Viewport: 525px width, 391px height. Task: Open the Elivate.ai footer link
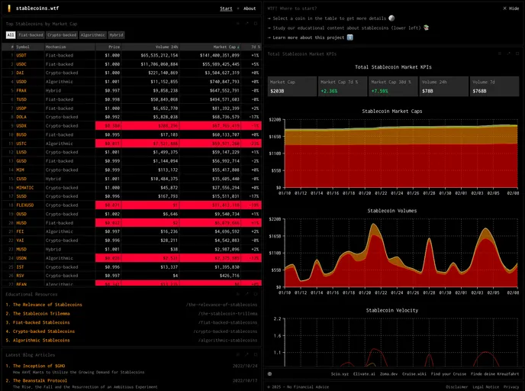364,374
